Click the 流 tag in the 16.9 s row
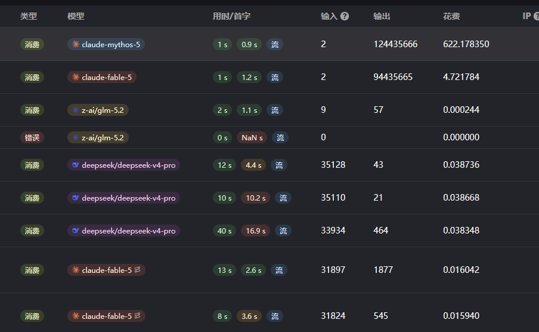 click(x=283, y=230)
